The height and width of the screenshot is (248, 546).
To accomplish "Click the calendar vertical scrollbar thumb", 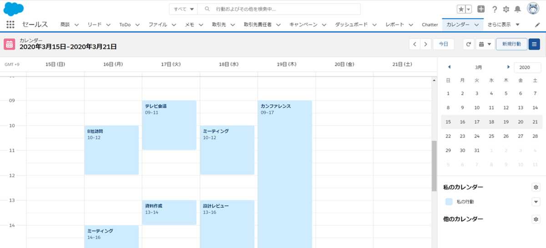I will [434, 166].
